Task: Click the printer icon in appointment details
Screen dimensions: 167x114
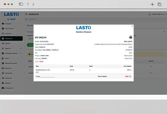Action: click(x=131, y=37)
